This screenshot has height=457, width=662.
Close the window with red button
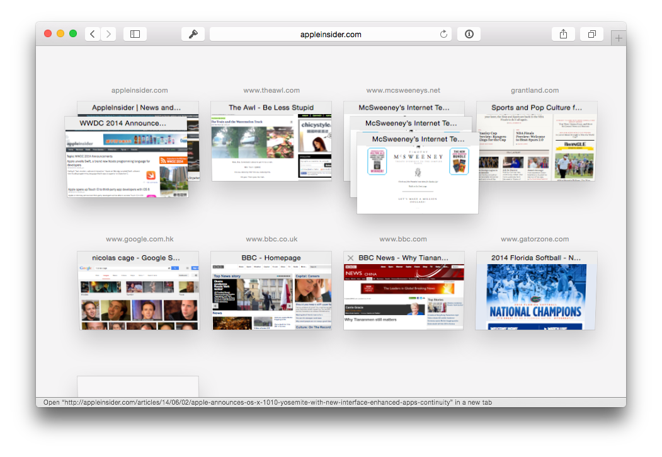tap(48, 33)
